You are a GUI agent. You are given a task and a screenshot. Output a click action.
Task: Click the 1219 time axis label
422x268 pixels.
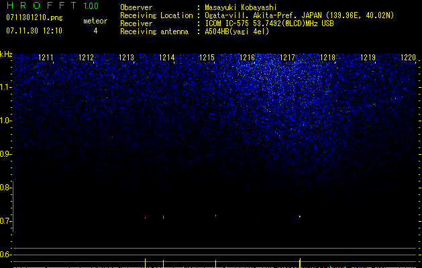[368, 58]
